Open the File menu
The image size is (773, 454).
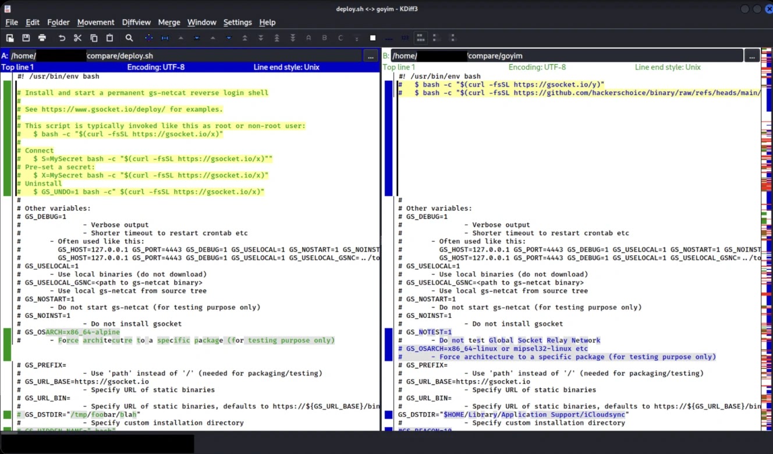12,22
